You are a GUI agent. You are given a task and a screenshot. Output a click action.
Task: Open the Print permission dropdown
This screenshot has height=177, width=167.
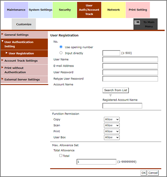[112, 131]
